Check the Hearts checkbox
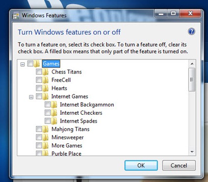This screenshot has width=208, height=182. [39, 88]
